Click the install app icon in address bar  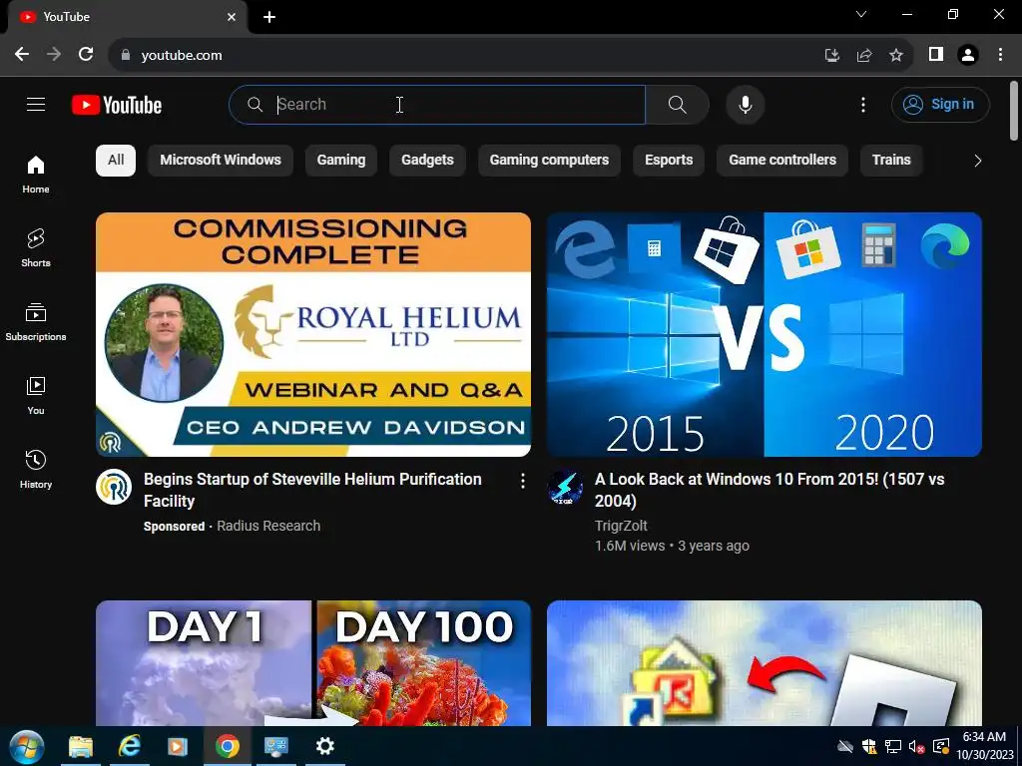coord(831,56)
